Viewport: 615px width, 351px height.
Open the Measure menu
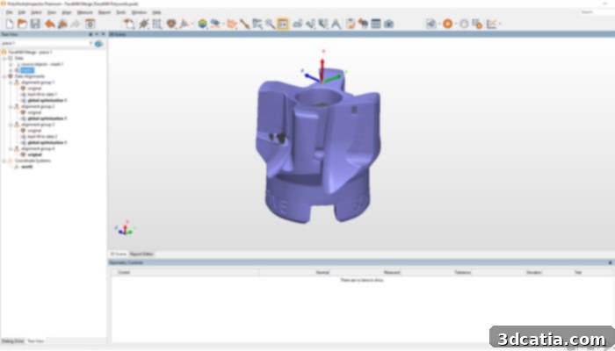[84, 12]
